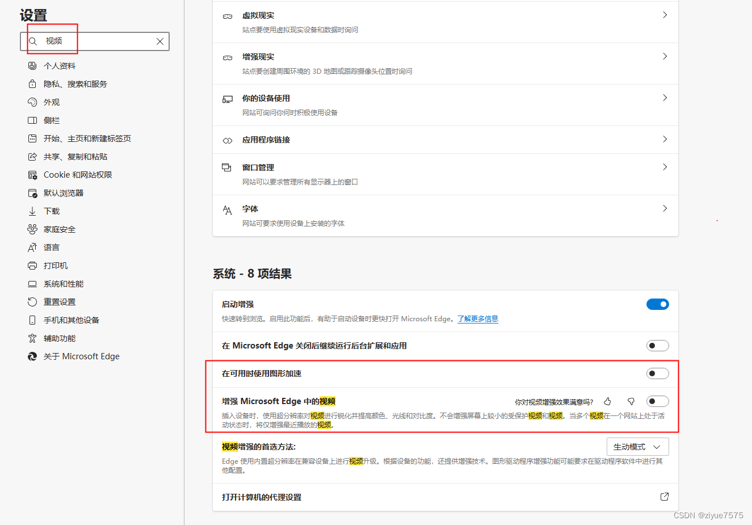Image resolution: width=752 pixels, height=525 pixels.
Task: Click thumbs down for video enhancement feedback
Action: click(631, 401)
